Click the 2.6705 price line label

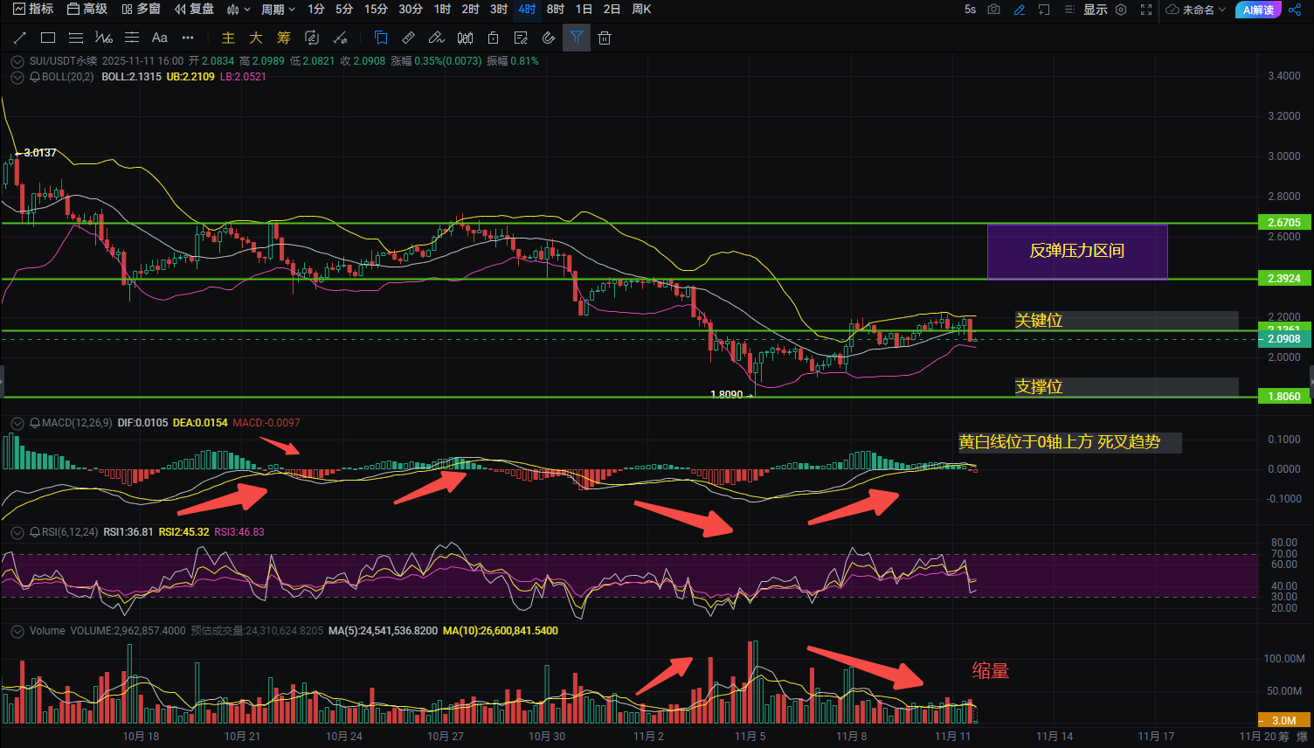pos(1284,223)
